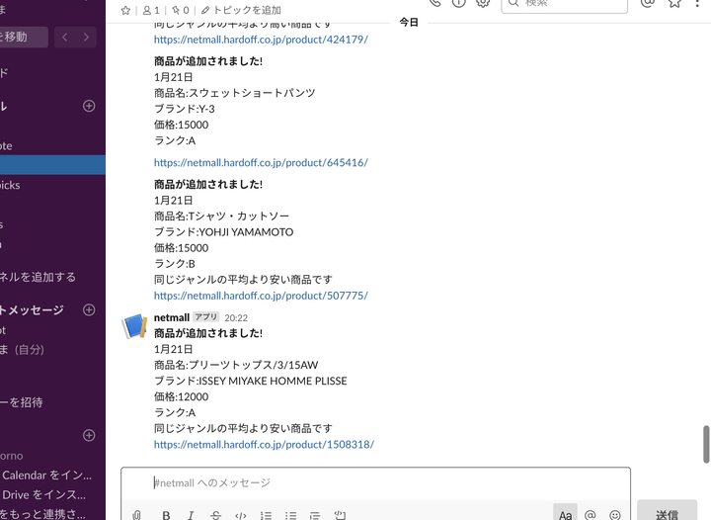Select the 'ブランド:YOHJI YAMAMOTO' line

223,232
